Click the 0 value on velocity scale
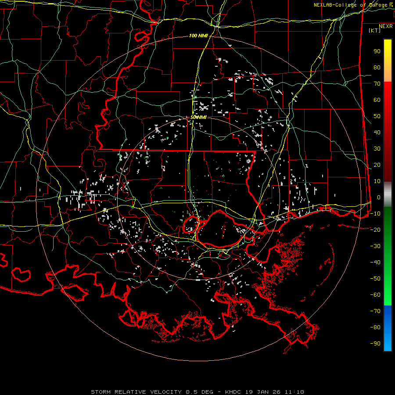 pos(379,197)
